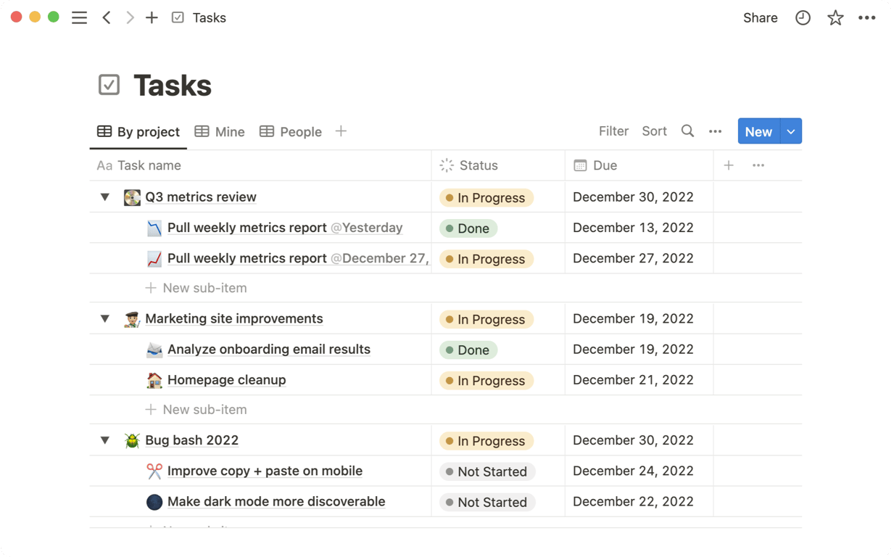This screenshot has width=891, height=557.
Task: Add a new view with plus icon
Action: coord(341,131)
